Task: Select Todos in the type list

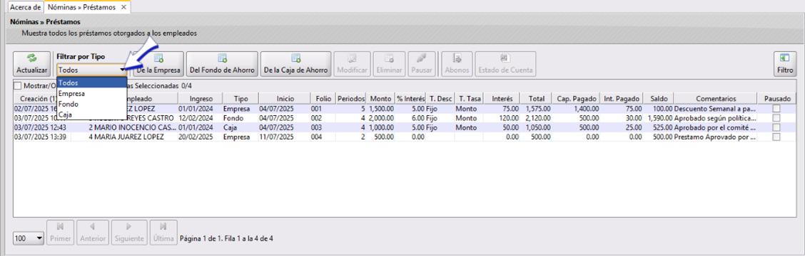Action: tap(92, 83)
